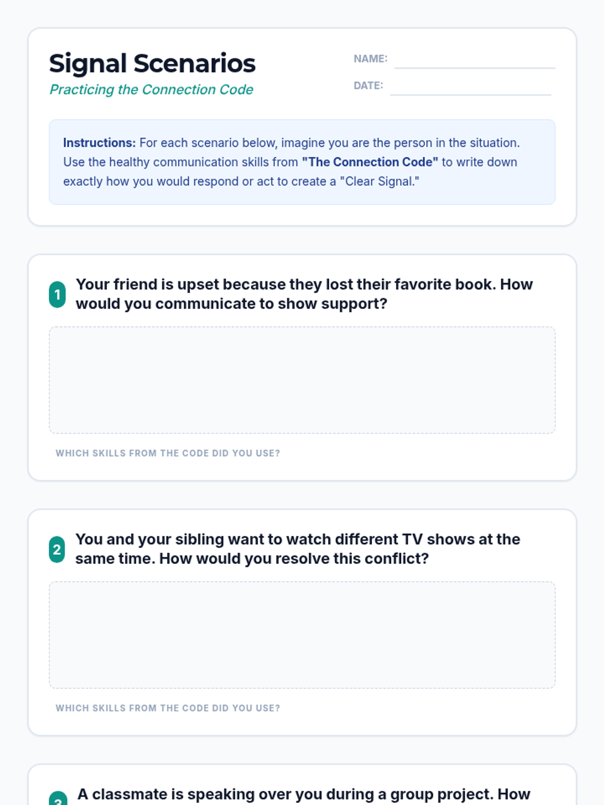Click the Signal Scenarios title

(152, 63)
